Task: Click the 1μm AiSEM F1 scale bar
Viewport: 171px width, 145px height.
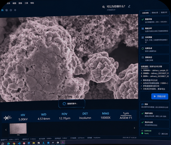Action: pyautogui.click(x=126, y=115)
